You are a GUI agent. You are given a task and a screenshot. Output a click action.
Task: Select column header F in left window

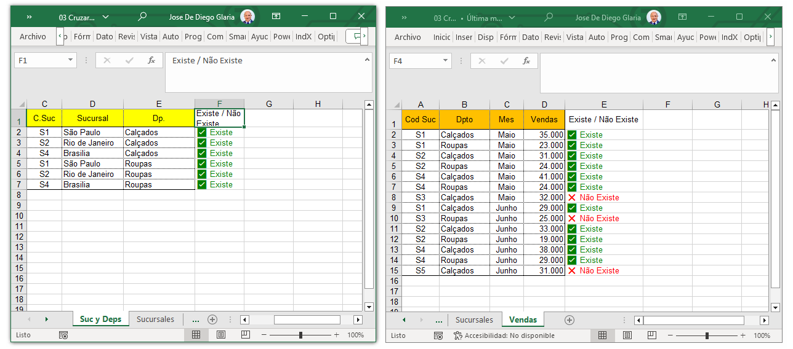[219, 104]
